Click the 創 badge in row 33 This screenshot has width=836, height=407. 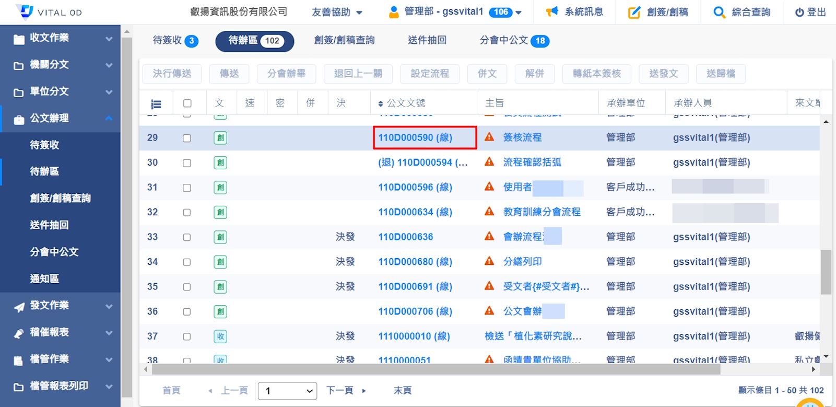tap(220, 237)
